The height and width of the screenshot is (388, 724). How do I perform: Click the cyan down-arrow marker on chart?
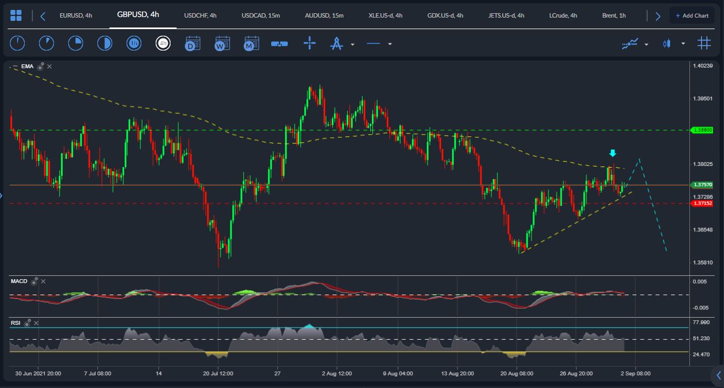(613, 153)
